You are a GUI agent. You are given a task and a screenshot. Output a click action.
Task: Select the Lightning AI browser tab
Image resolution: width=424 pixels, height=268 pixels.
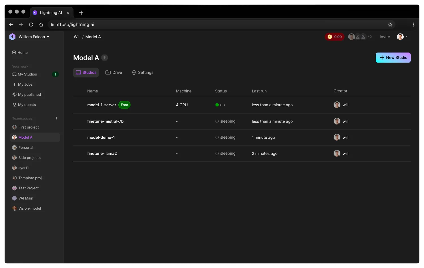point(51,13)
